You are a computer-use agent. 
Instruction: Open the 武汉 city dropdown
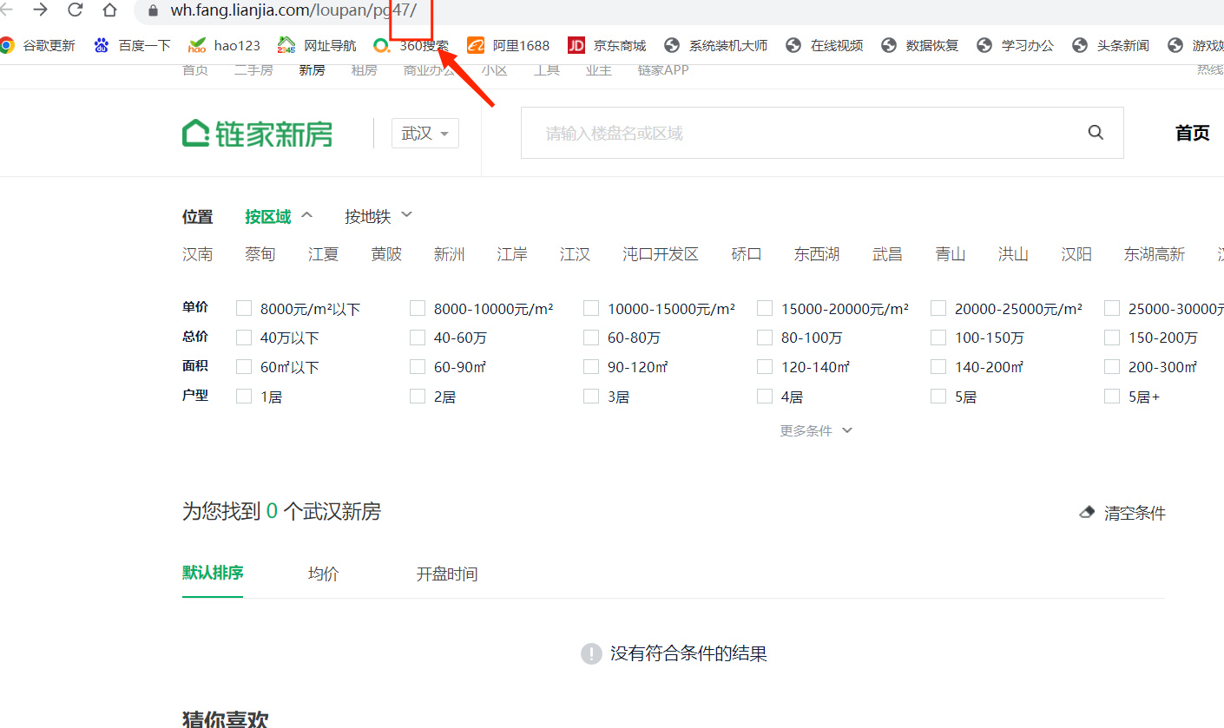tap(425, 134)
